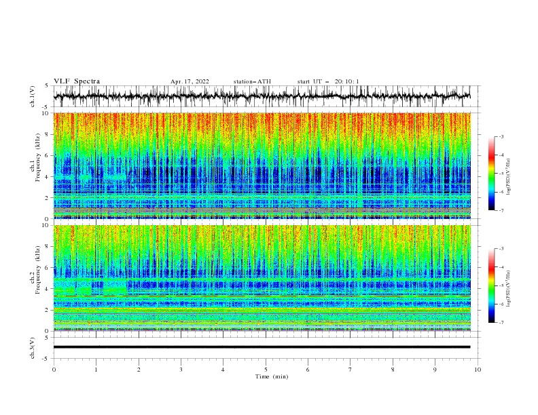
Task: Click the time axis tick label 6
Action: [308, 370]
